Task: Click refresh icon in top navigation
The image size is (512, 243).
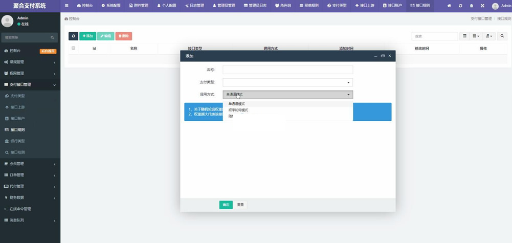Action: click(460, 6)
